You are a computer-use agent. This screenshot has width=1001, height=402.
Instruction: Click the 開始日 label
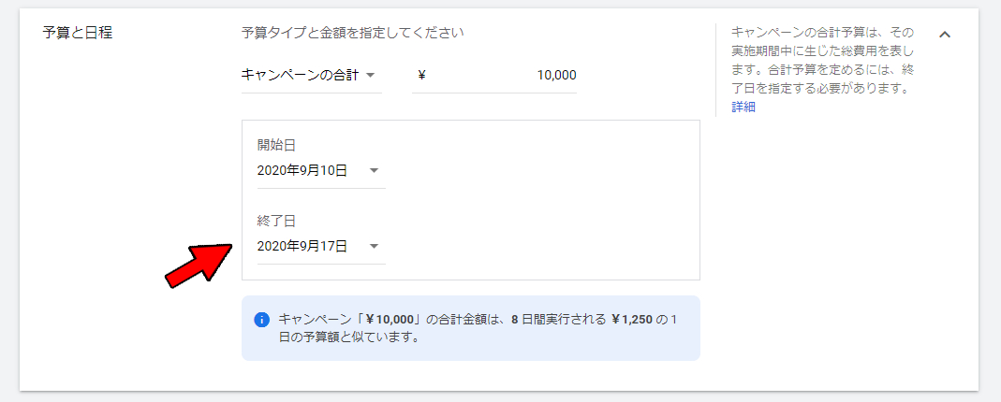[276, 145]
